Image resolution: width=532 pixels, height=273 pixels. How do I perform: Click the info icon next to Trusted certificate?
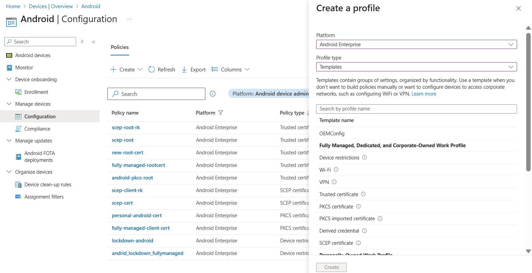[x=363, y=194]
